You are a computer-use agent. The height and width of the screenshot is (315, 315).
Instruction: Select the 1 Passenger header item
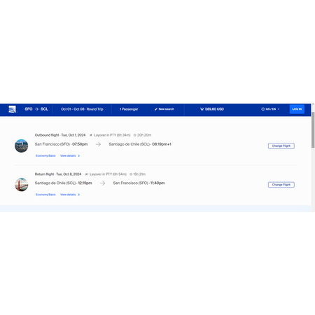[x=129, y=109]
